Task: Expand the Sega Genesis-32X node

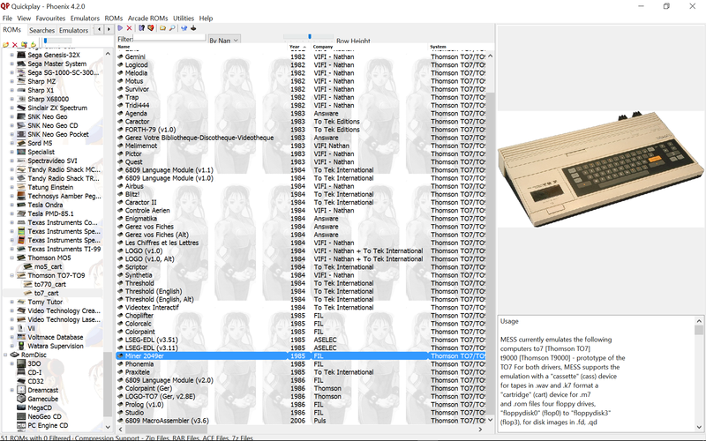Action: (11, 55)
